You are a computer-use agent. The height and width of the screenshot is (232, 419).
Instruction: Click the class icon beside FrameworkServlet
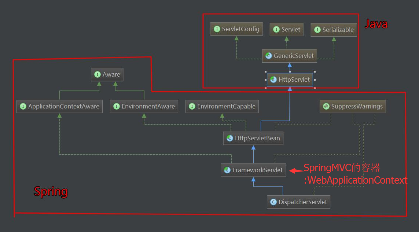tap(227, 170)
